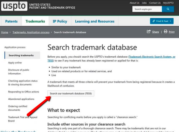This screenshot has width=179, height=132.
Task: Click Search trademark database breadcrumb text
Action: [x=70, y=32]
